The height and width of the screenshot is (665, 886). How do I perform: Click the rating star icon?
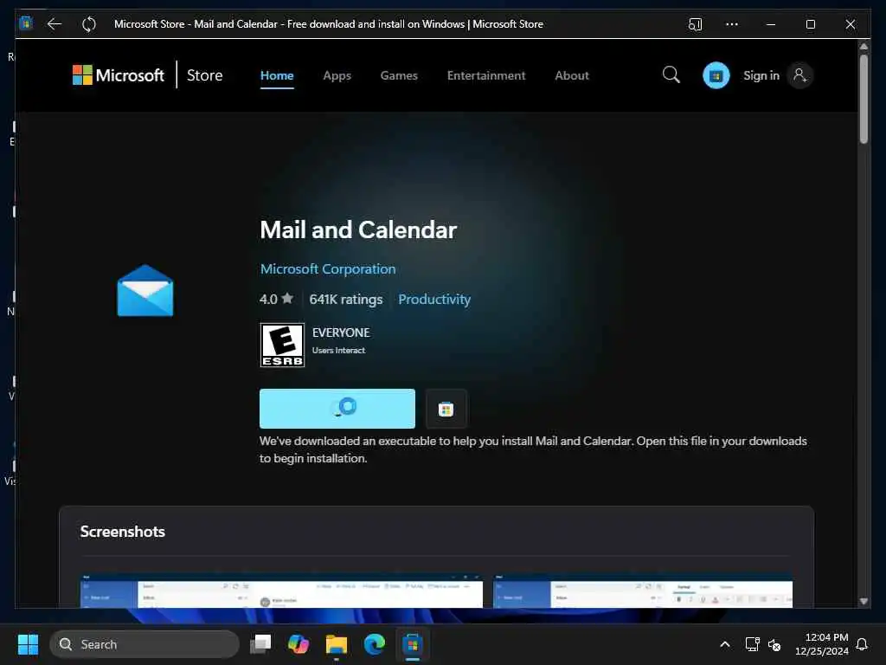pos(287,298)
